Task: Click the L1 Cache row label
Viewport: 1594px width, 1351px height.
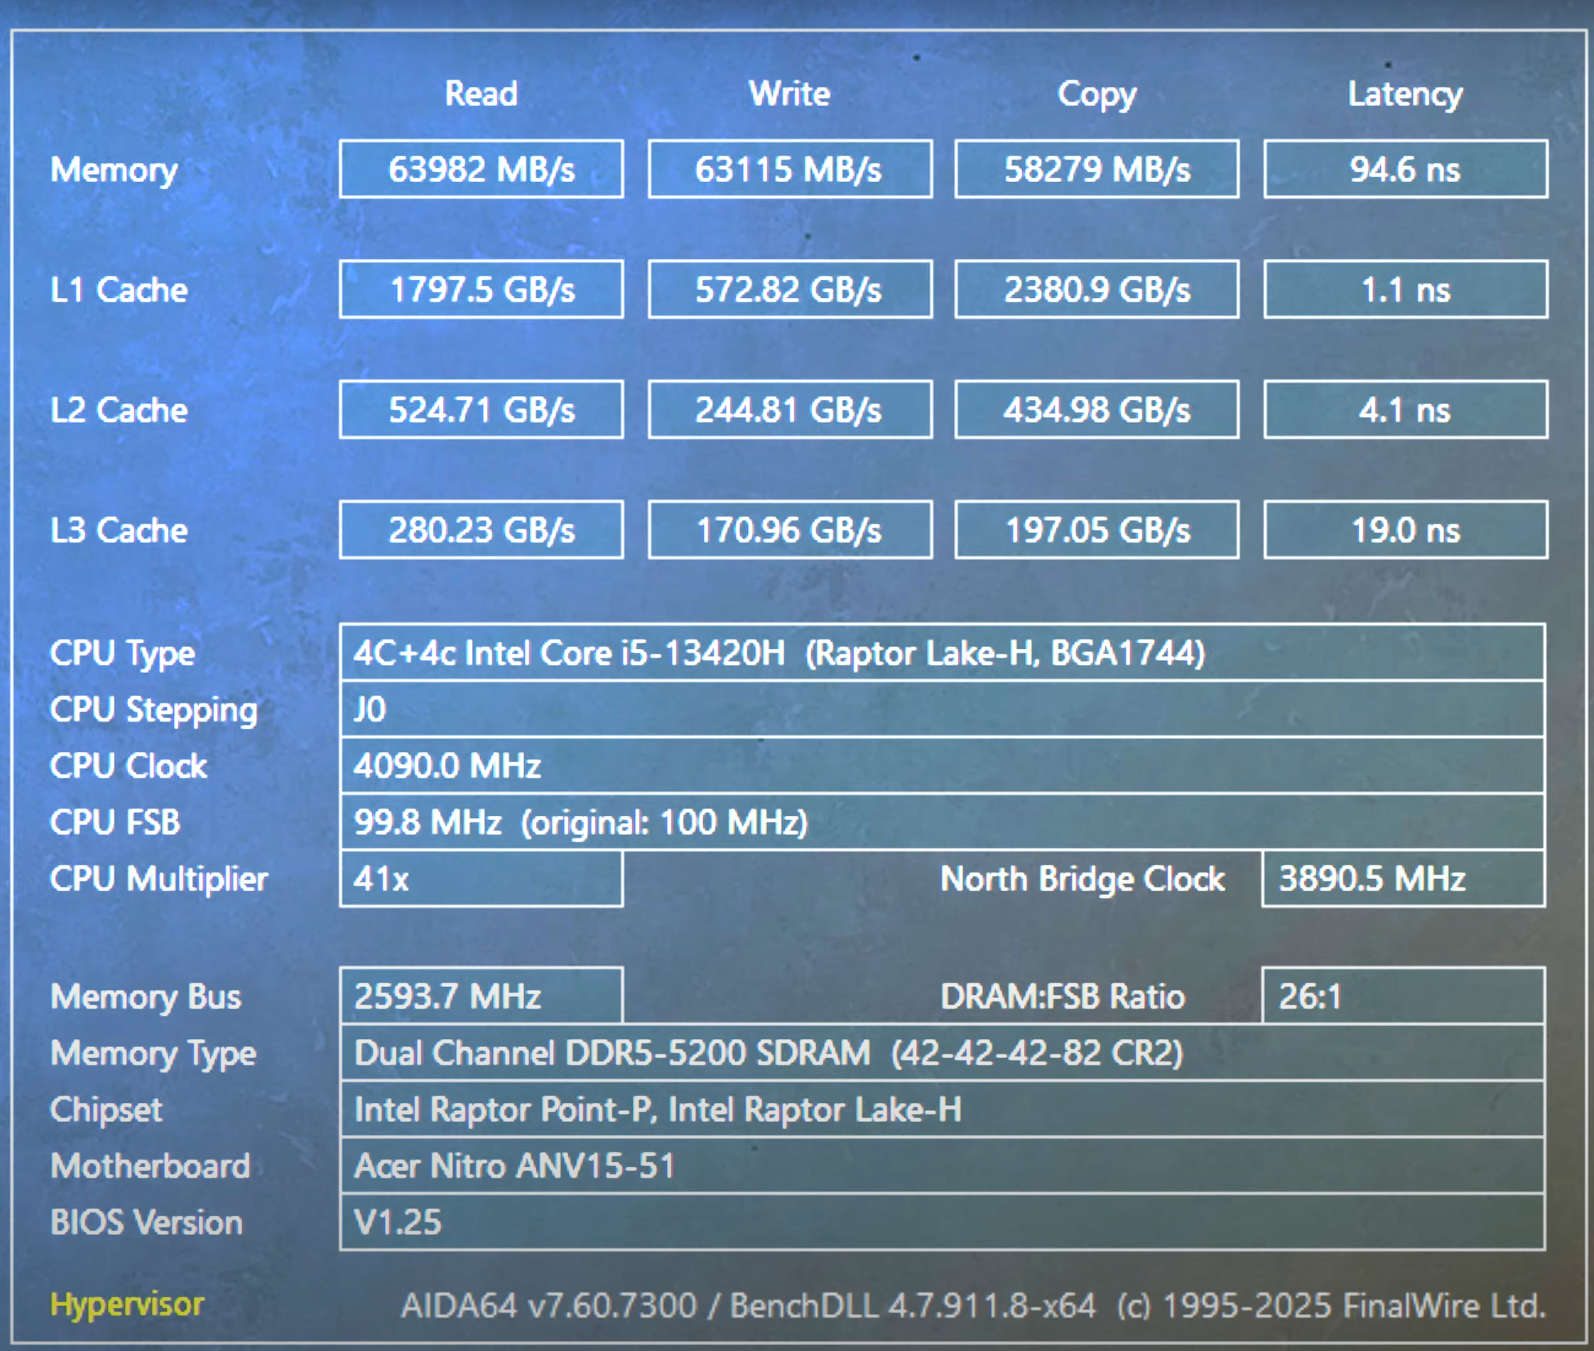Action: 119,290
